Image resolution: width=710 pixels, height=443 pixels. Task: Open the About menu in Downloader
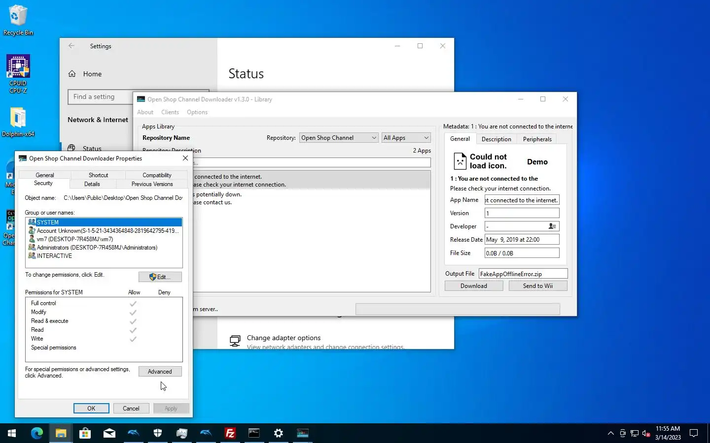click(x=145, y=112)
